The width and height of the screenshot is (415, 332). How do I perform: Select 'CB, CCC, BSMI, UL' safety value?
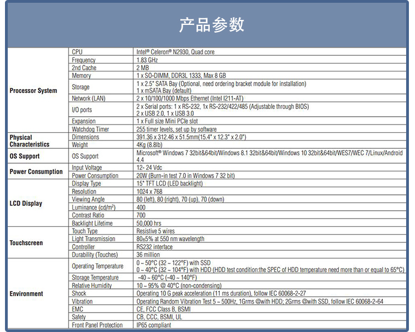tap(159, 317)
